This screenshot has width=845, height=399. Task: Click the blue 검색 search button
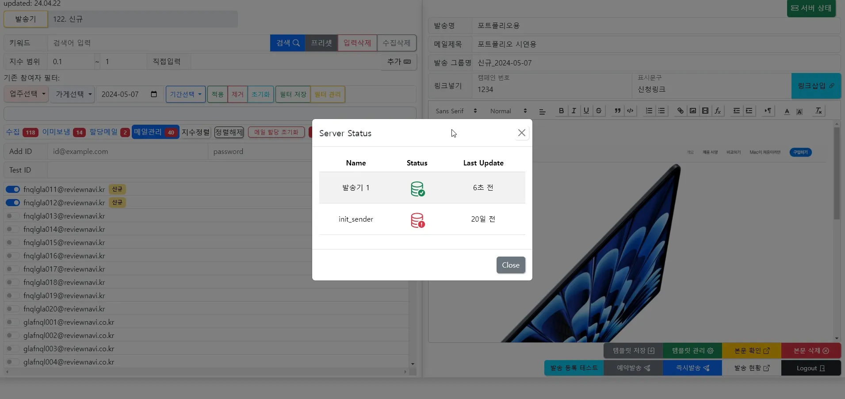(287, 43)
